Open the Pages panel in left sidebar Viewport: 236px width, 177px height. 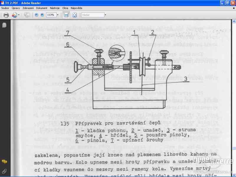click(x=4, y=25)
